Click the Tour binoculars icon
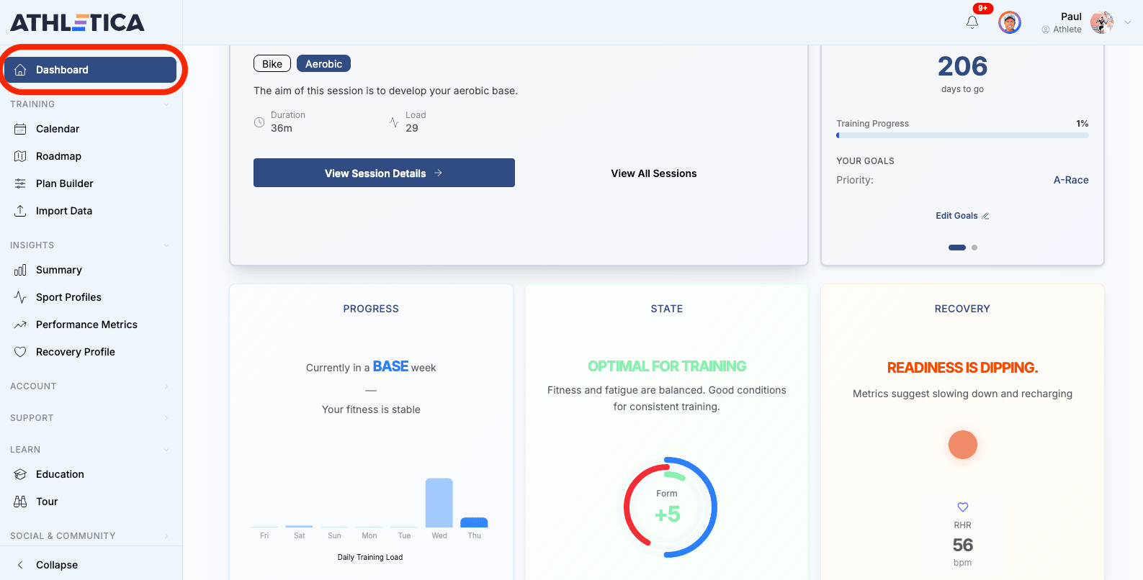This screenshot has height=580, width=1143. 20,502
